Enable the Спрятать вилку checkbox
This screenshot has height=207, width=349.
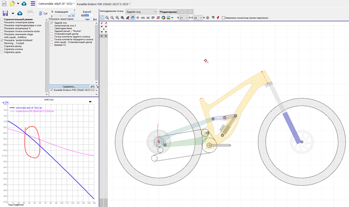point(2,46)
